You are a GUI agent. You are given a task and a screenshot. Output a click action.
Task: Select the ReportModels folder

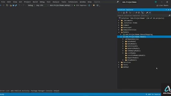[133, 58]
